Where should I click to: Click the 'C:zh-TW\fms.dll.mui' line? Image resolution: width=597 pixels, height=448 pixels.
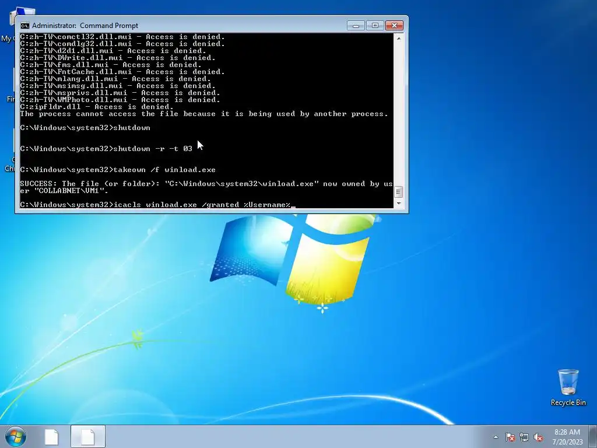pos(111,65)
